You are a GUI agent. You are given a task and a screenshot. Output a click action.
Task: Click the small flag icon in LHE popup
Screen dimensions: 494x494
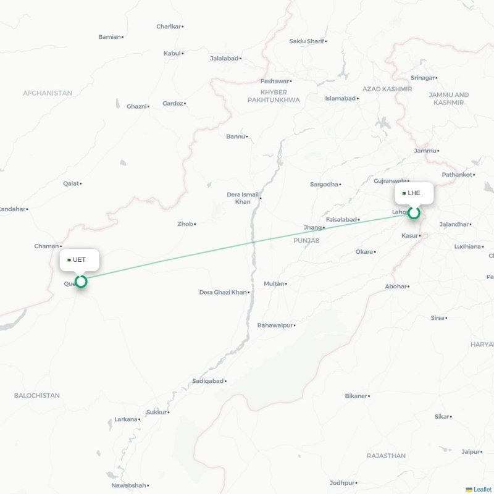point(404,193)
